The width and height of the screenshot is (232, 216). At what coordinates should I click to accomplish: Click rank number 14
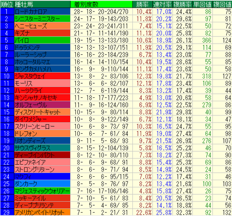click(7, 105)
